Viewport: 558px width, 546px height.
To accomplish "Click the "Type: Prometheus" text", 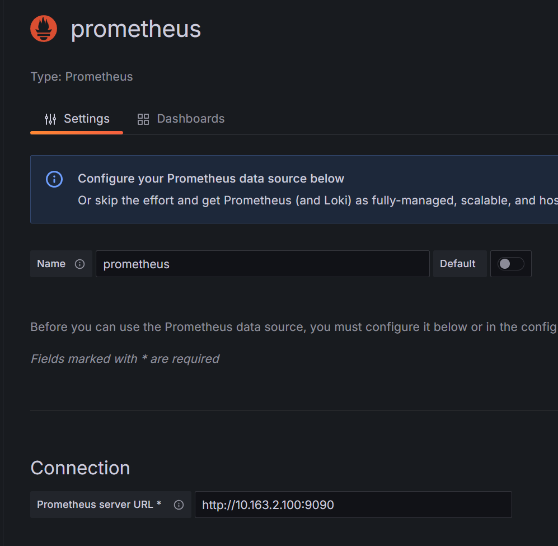I will pos(82,77).
